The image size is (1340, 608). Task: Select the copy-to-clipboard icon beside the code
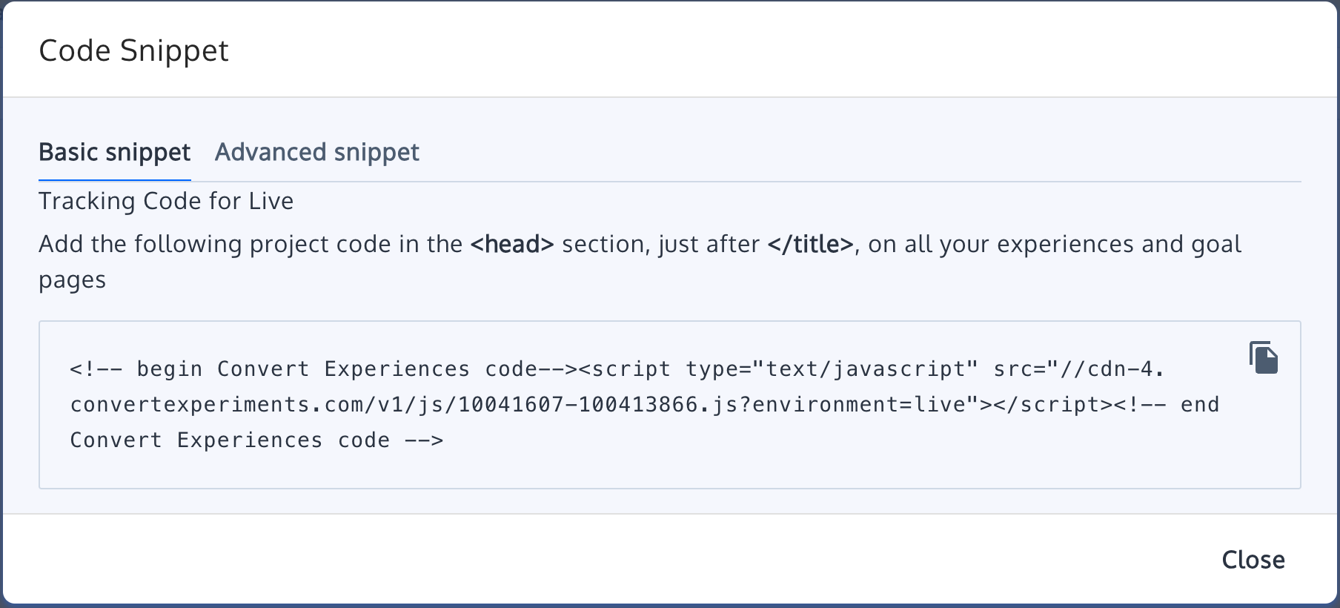click(x=1264, y=359)
